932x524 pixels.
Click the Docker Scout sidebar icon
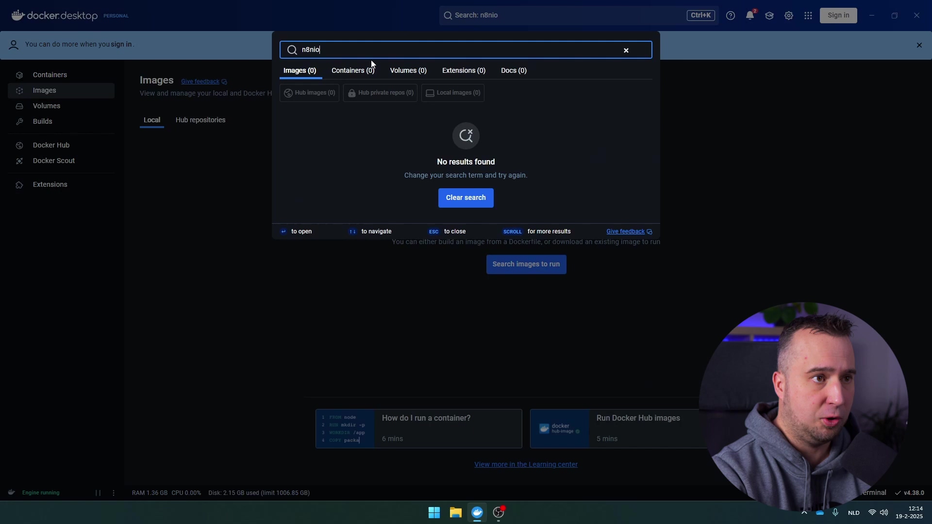[x=19, y=161]
